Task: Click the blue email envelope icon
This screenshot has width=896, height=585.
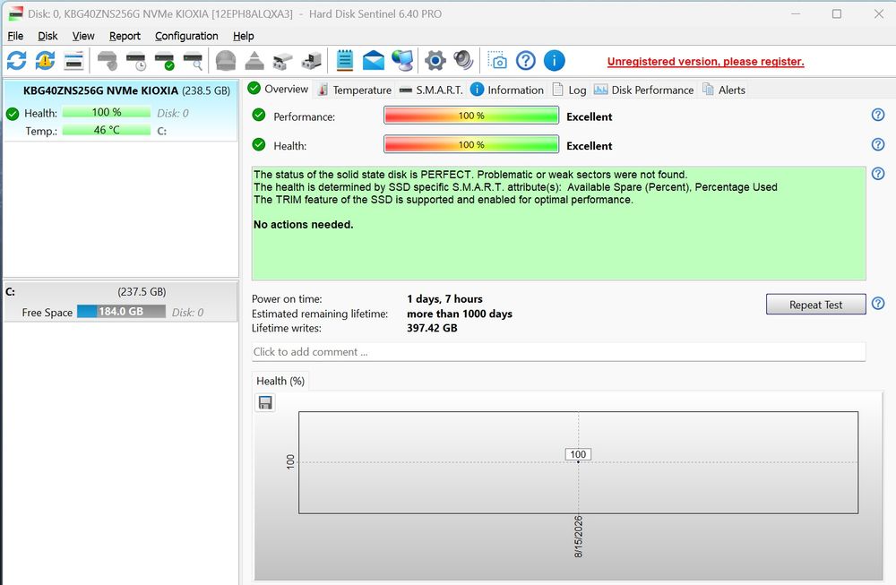Action: [373, 61]
